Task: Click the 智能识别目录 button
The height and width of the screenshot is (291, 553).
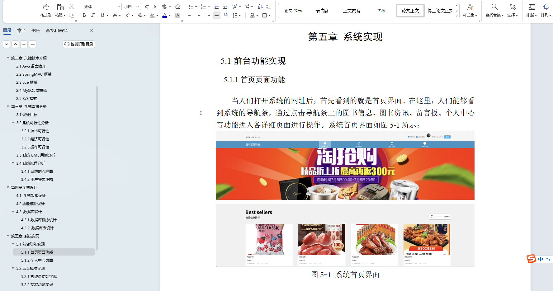Action: (x=79, y=44)
